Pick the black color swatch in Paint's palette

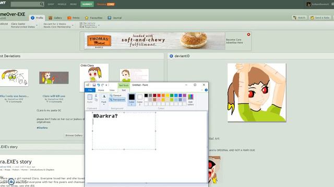(146, 96)
